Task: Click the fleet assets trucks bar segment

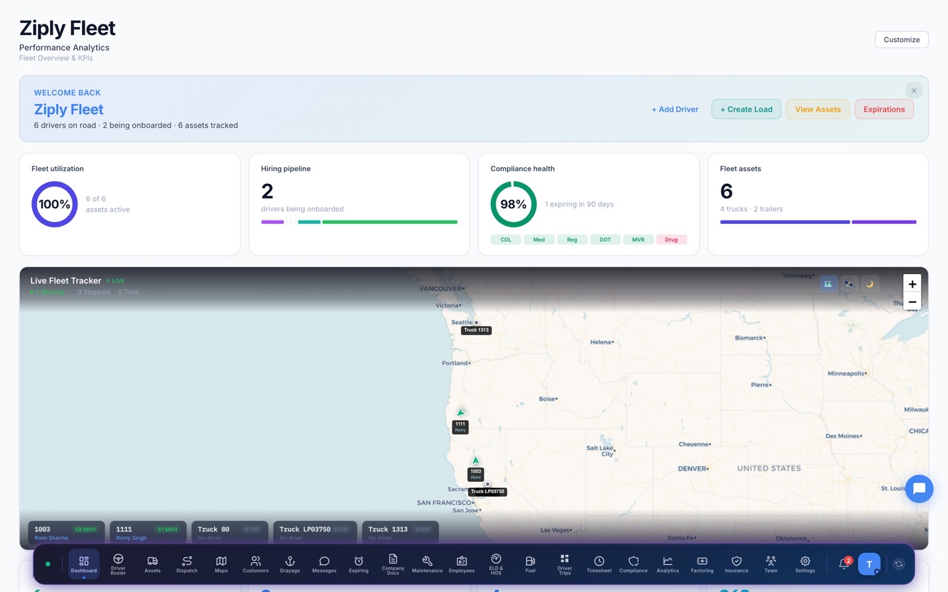Action: pyautogui.click(x=785, y=222)
